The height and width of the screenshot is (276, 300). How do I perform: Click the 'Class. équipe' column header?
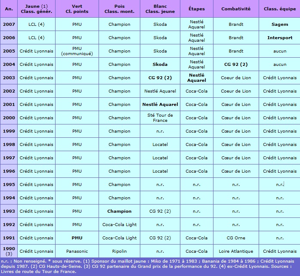coord(279,9)
